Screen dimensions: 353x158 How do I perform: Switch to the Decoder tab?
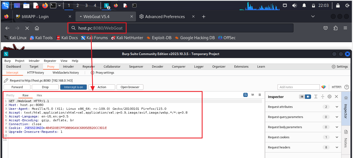point(157,67)
